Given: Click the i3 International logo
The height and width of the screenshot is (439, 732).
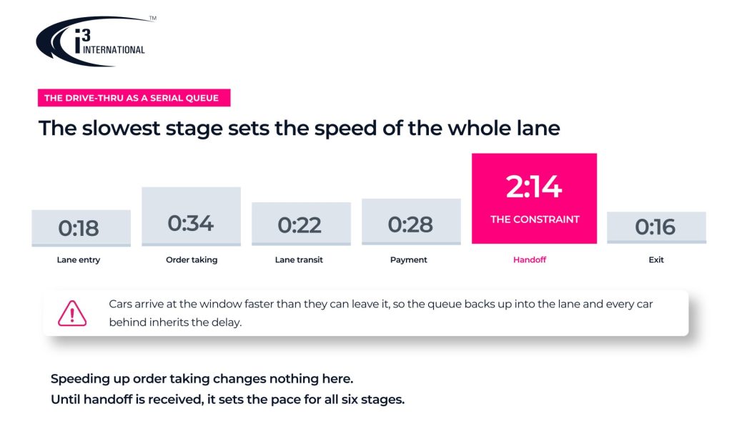Looking at the screenshot, I should 96,41.
